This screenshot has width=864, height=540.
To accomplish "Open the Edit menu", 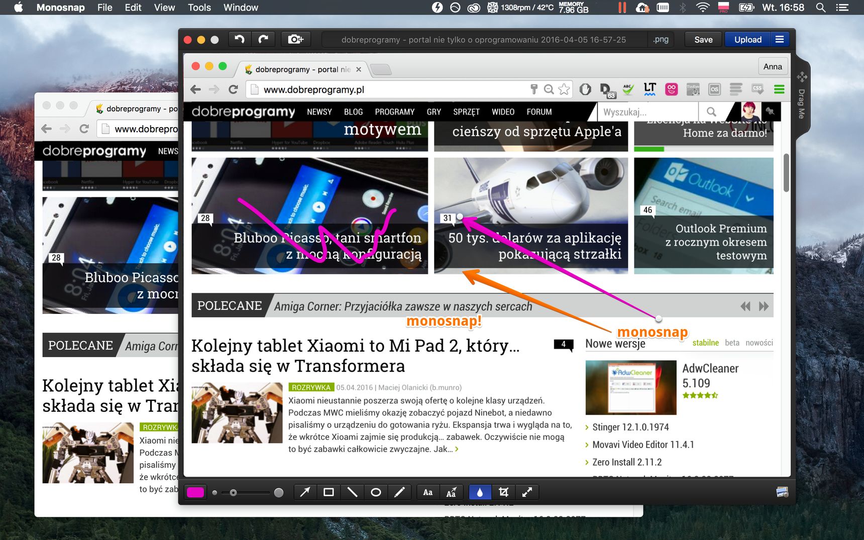I will click(x=133, y=8).
